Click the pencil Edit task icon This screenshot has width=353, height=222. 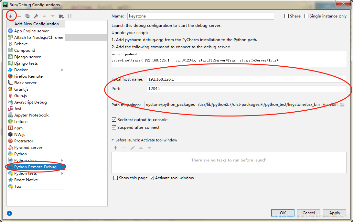133,148
